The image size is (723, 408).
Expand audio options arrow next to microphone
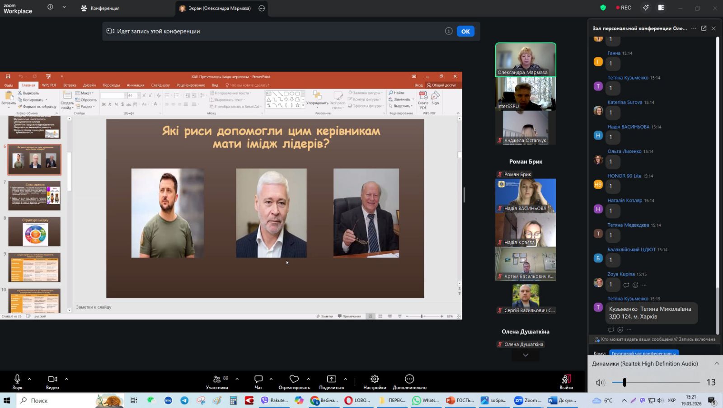pyautogui.click(x=30, y=379)
